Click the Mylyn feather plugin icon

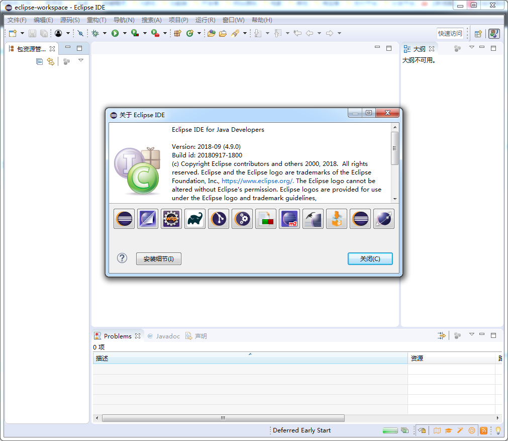tap(313, 219)
